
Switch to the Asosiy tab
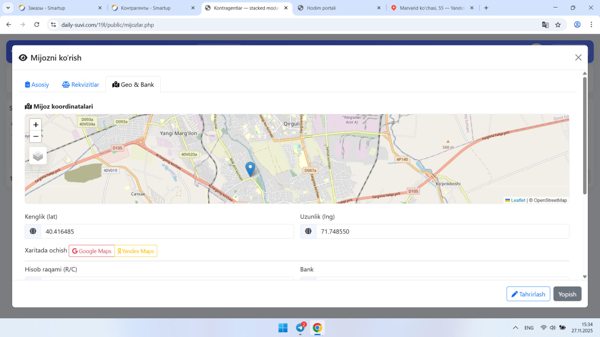(x=37, y=85)
